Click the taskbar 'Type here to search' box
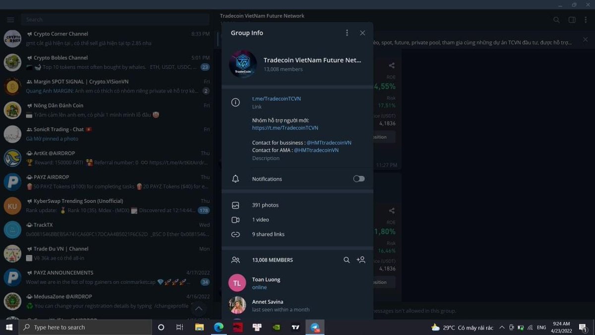This screenshot has height=335, width=595. (85, 327)
